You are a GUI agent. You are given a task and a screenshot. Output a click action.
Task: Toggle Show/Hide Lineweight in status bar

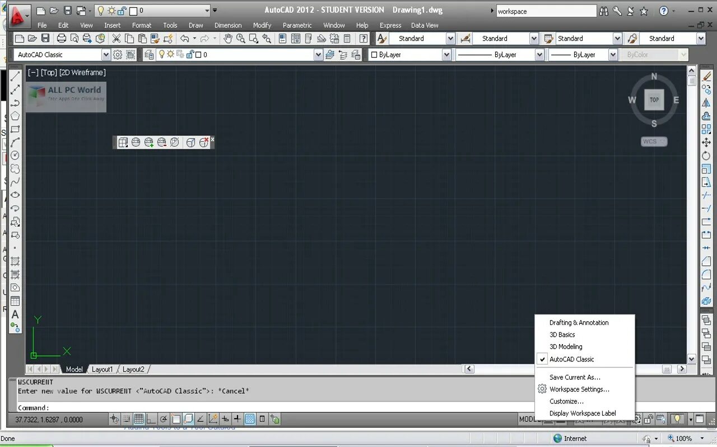238,419
